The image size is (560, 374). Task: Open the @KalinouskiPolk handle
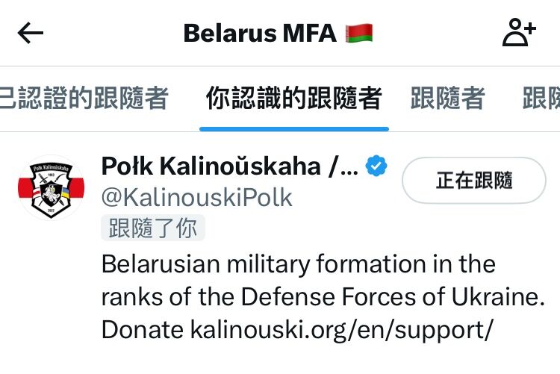pos(197,197)
